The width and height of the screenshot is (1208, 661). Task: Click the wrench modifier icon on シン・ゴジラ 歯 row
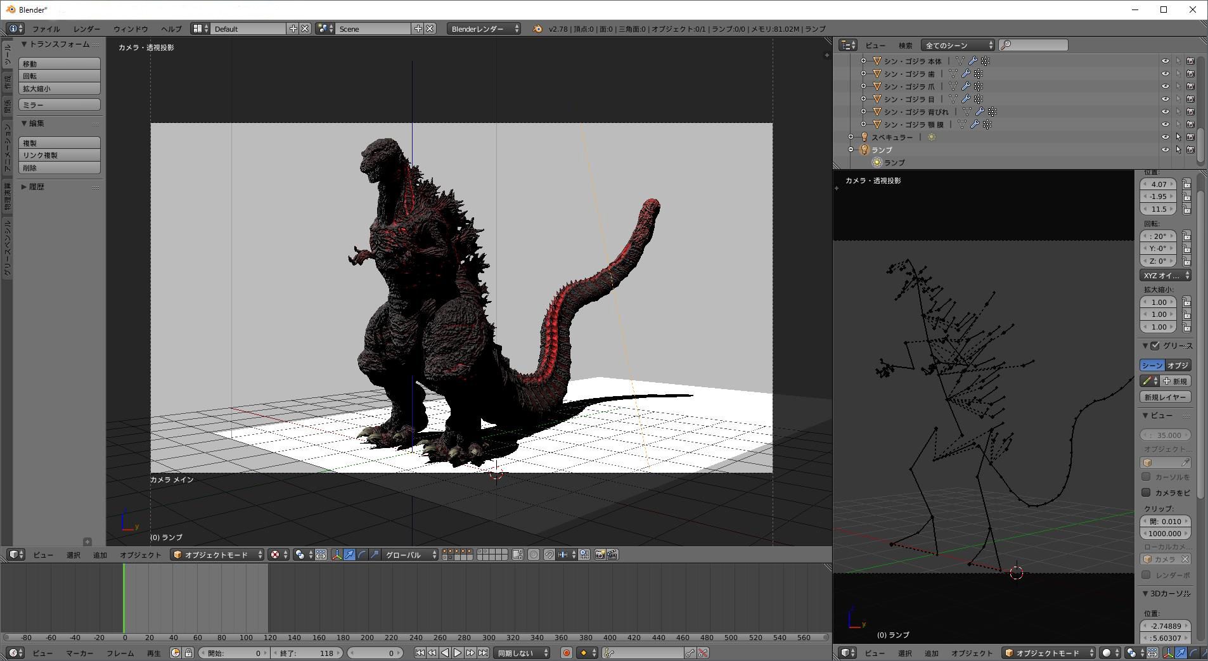click(966, 74)
